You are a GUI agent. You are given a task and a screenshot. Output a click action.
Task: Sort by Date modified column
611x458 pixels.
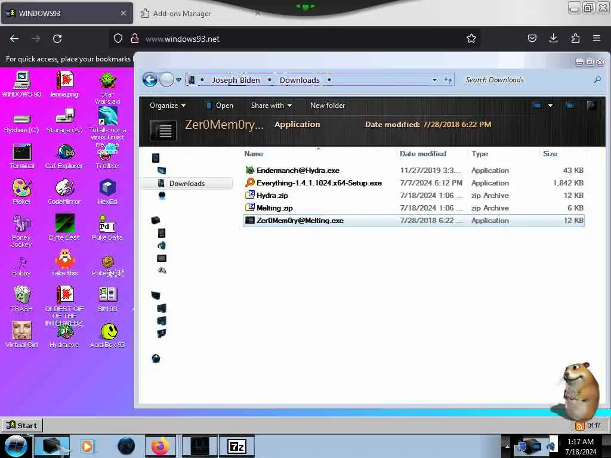(x=423, y=154)
